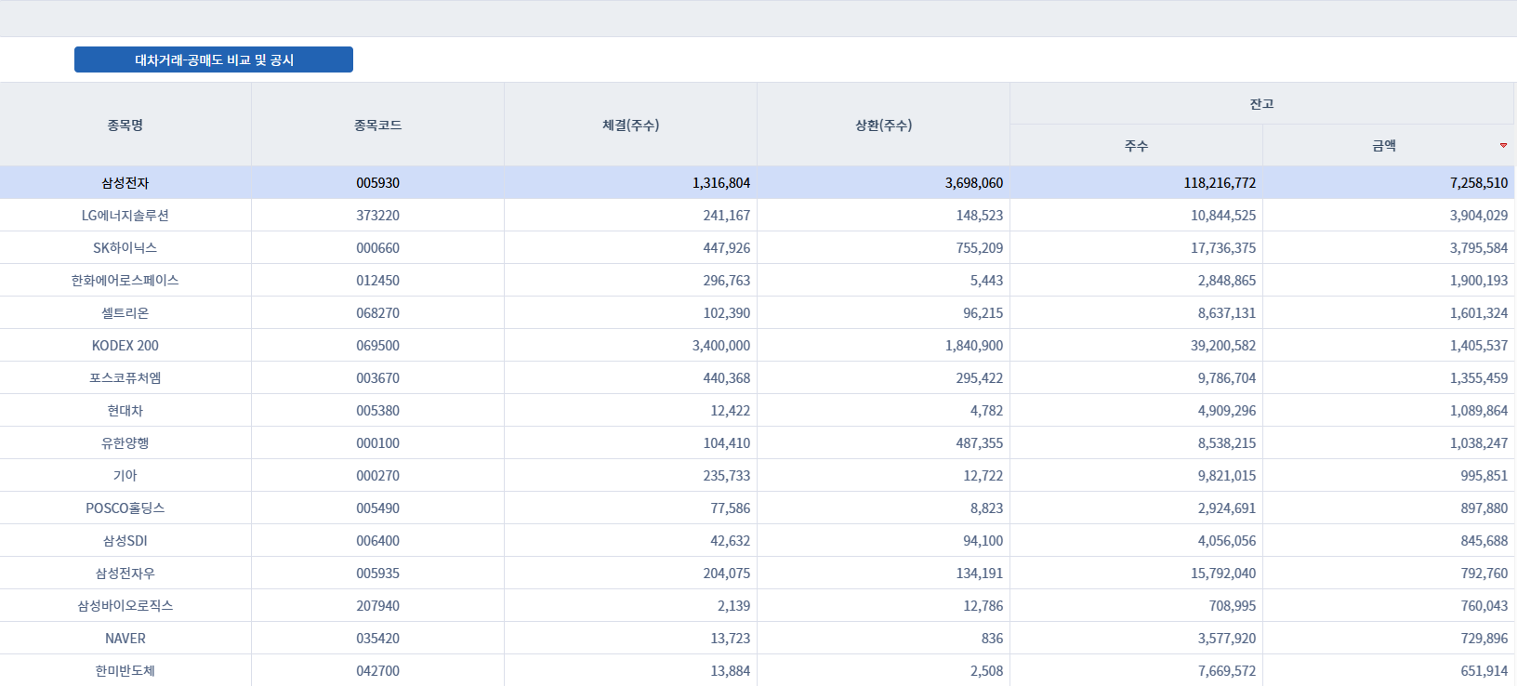Click 삼성바이오로직스 balance shares 708,995
Image resolution: width=1517 pixels, height=686 pixels.
coord(1233,606)
